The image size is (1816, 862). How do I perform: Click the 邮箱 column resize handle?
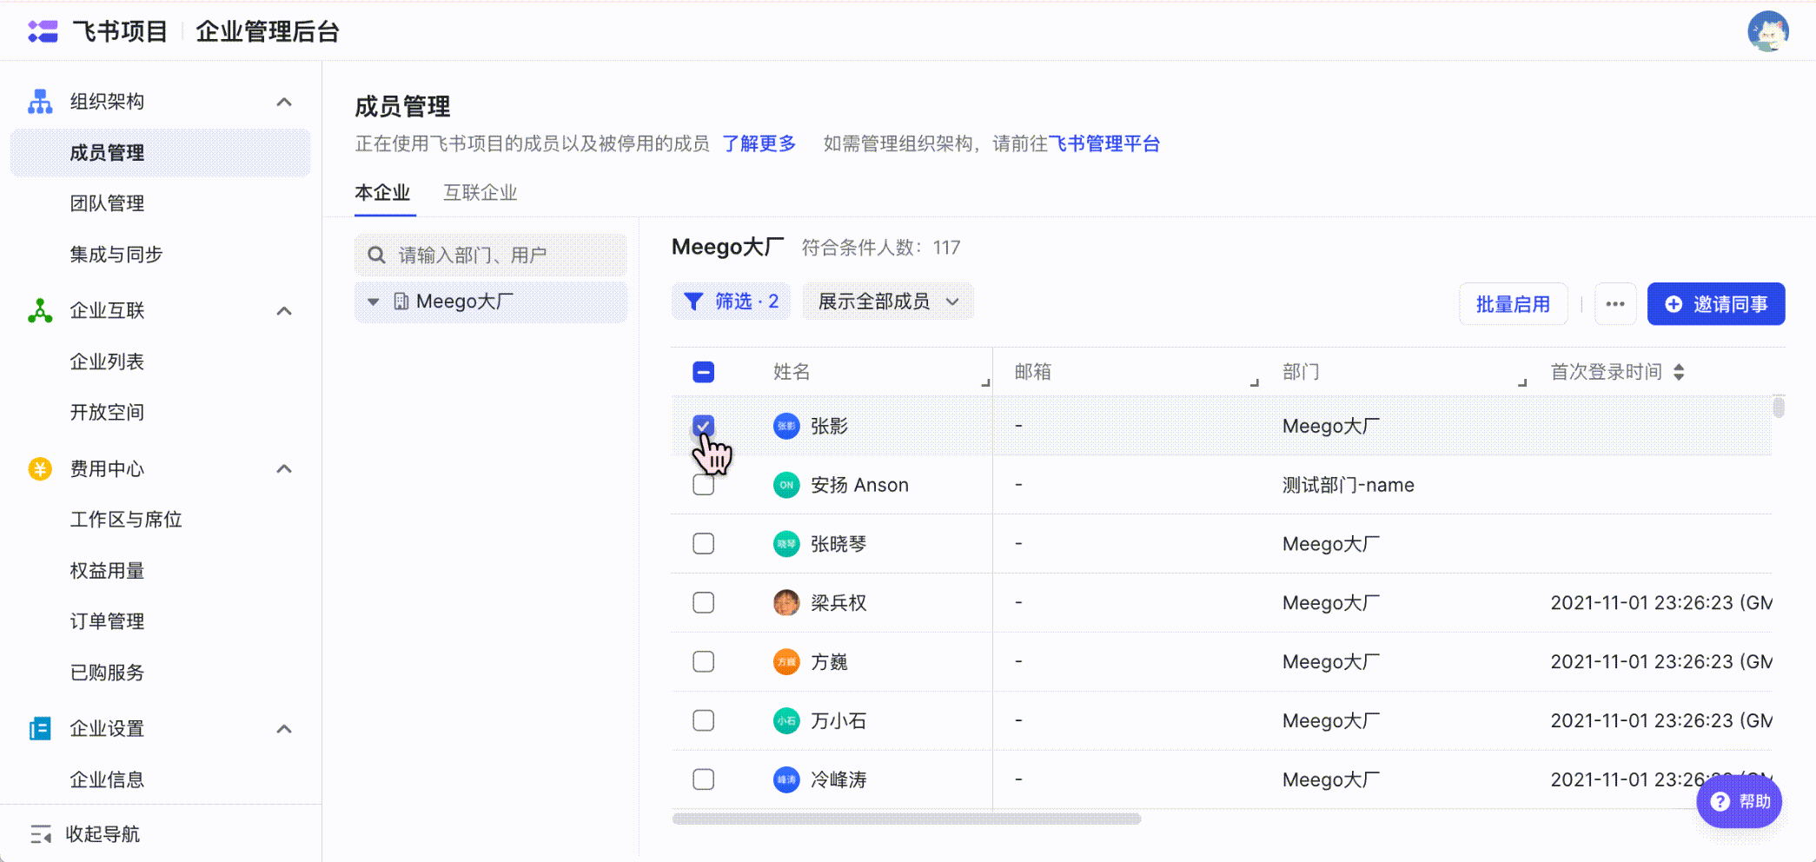pos(1255,382)
